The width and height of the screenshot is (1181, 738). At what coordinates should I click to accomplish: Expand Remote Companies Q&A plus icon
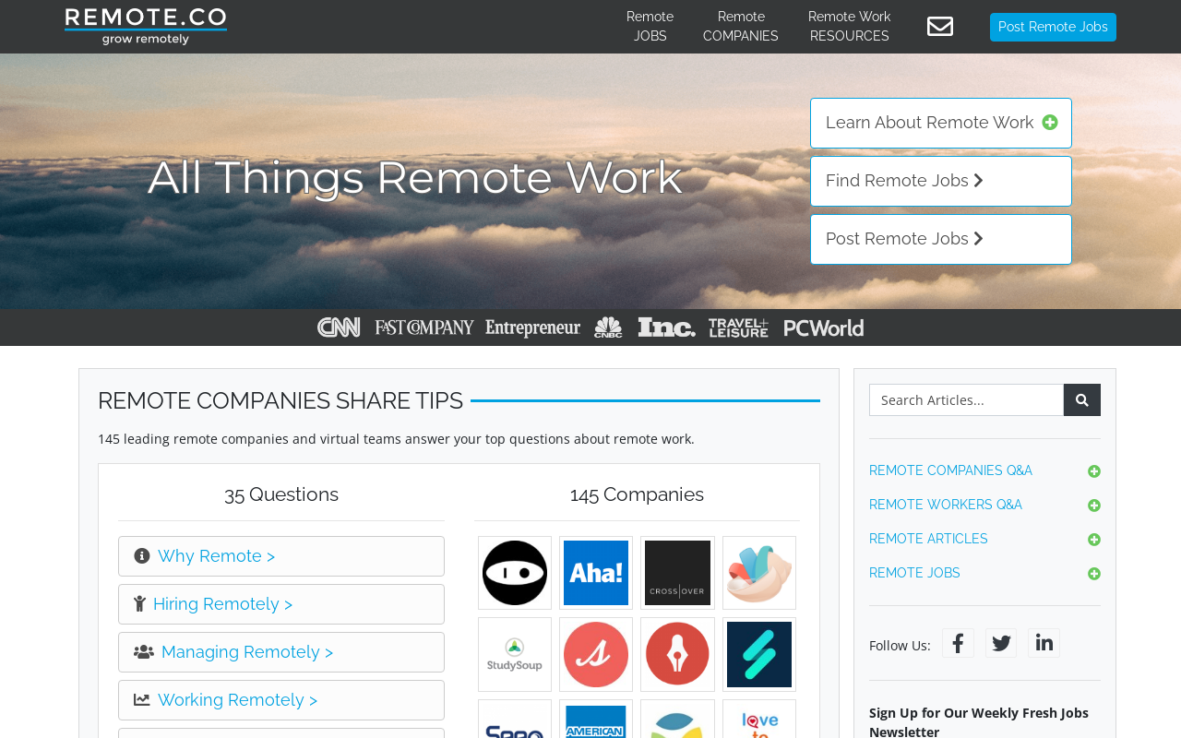pos(1094,471)
